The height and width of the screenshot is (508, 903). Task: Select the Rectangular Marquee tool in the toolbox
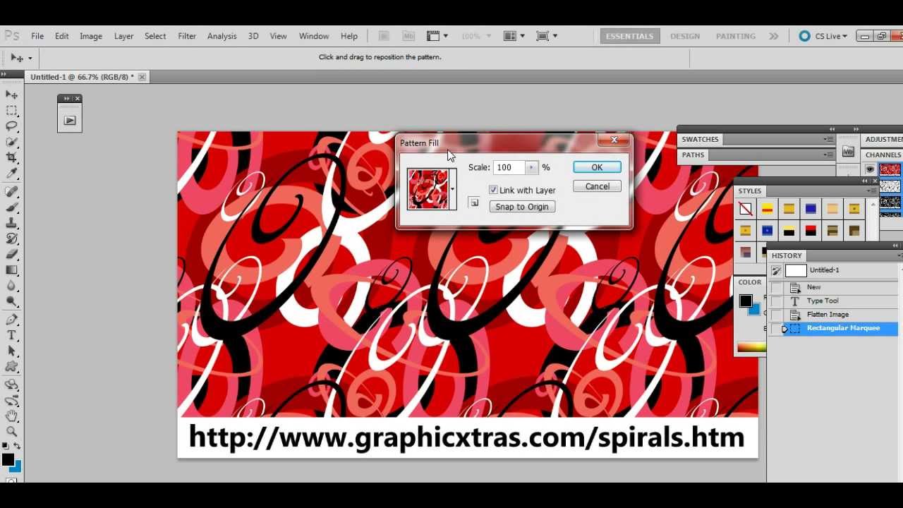(x=11, y=110)
